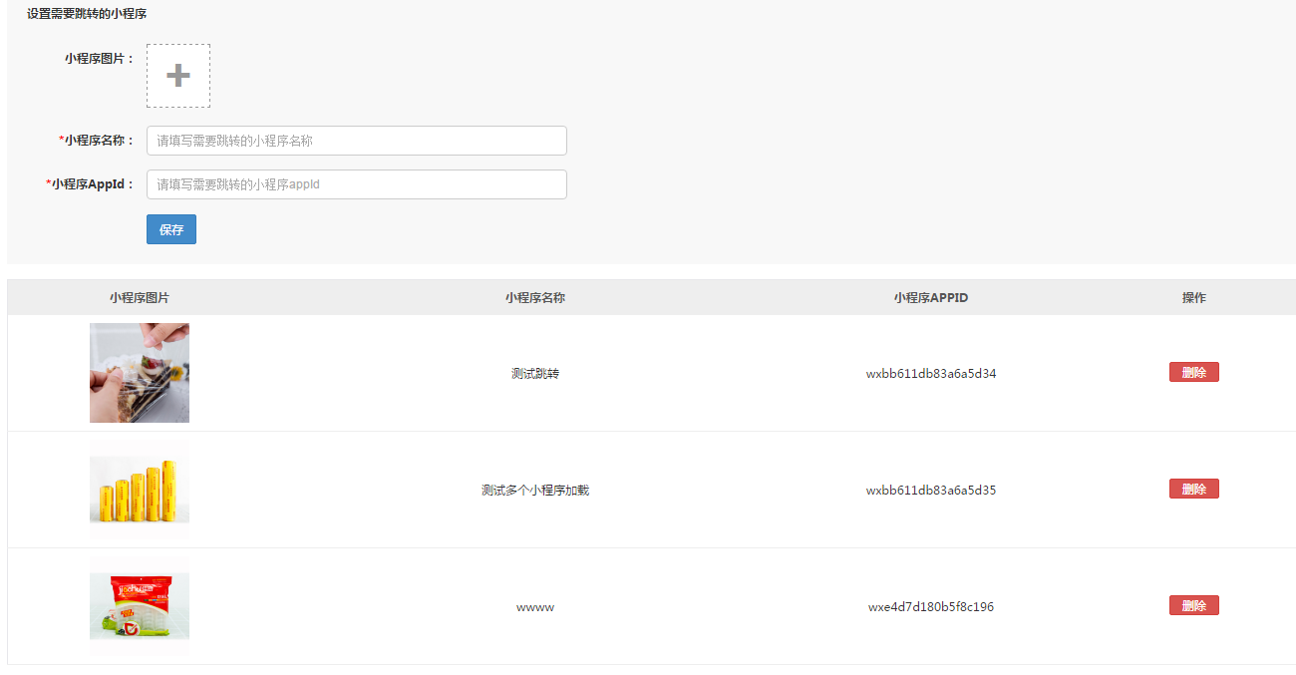Select the wwww name cell
Image resolution: width=1296 pixels, height=675 pixels.
pyautogui.click(x=535, y=607)
